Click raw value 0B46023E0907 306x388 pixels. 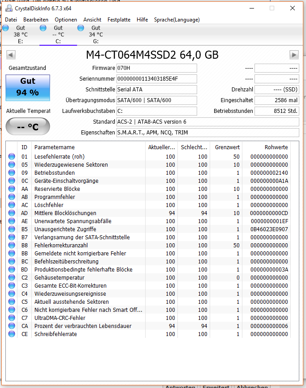coord(269,229)
